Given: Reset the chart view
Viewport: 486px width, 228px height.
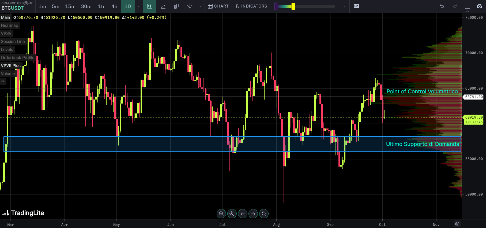Looking at the screenshot, I should 264,214.
